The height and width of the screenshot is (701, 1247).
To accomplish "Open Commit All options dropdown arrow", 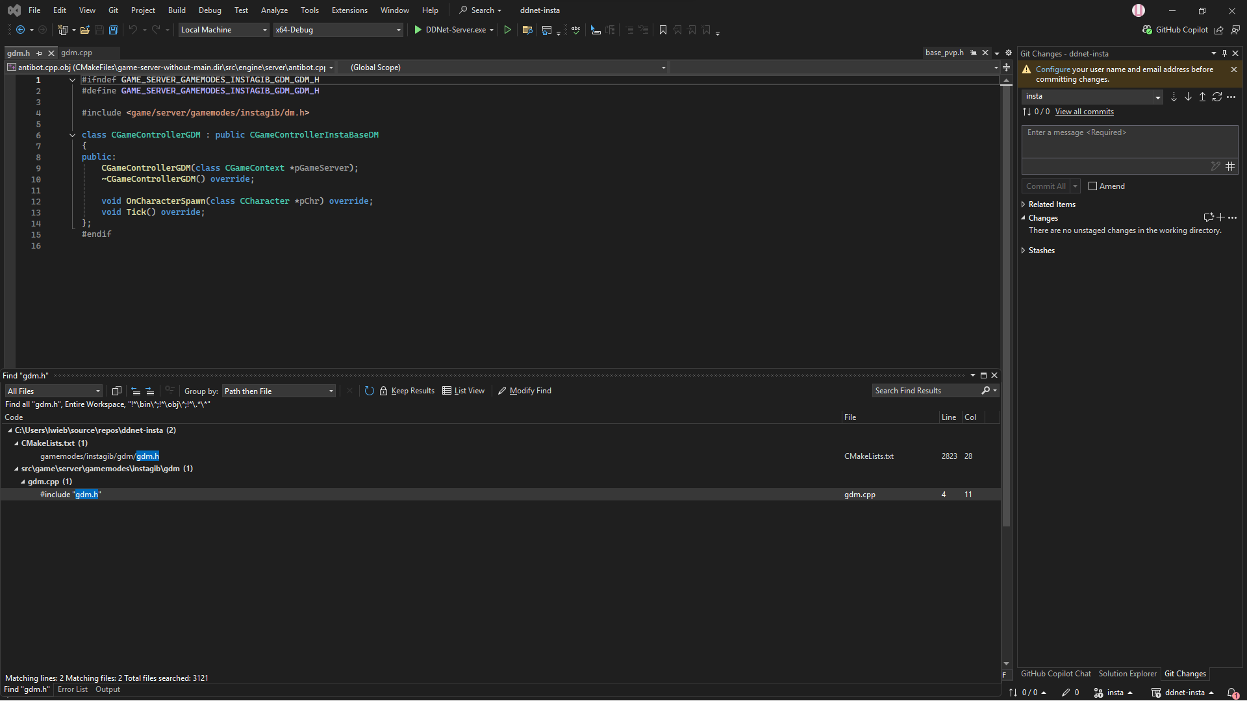I will coord(1075,186).
